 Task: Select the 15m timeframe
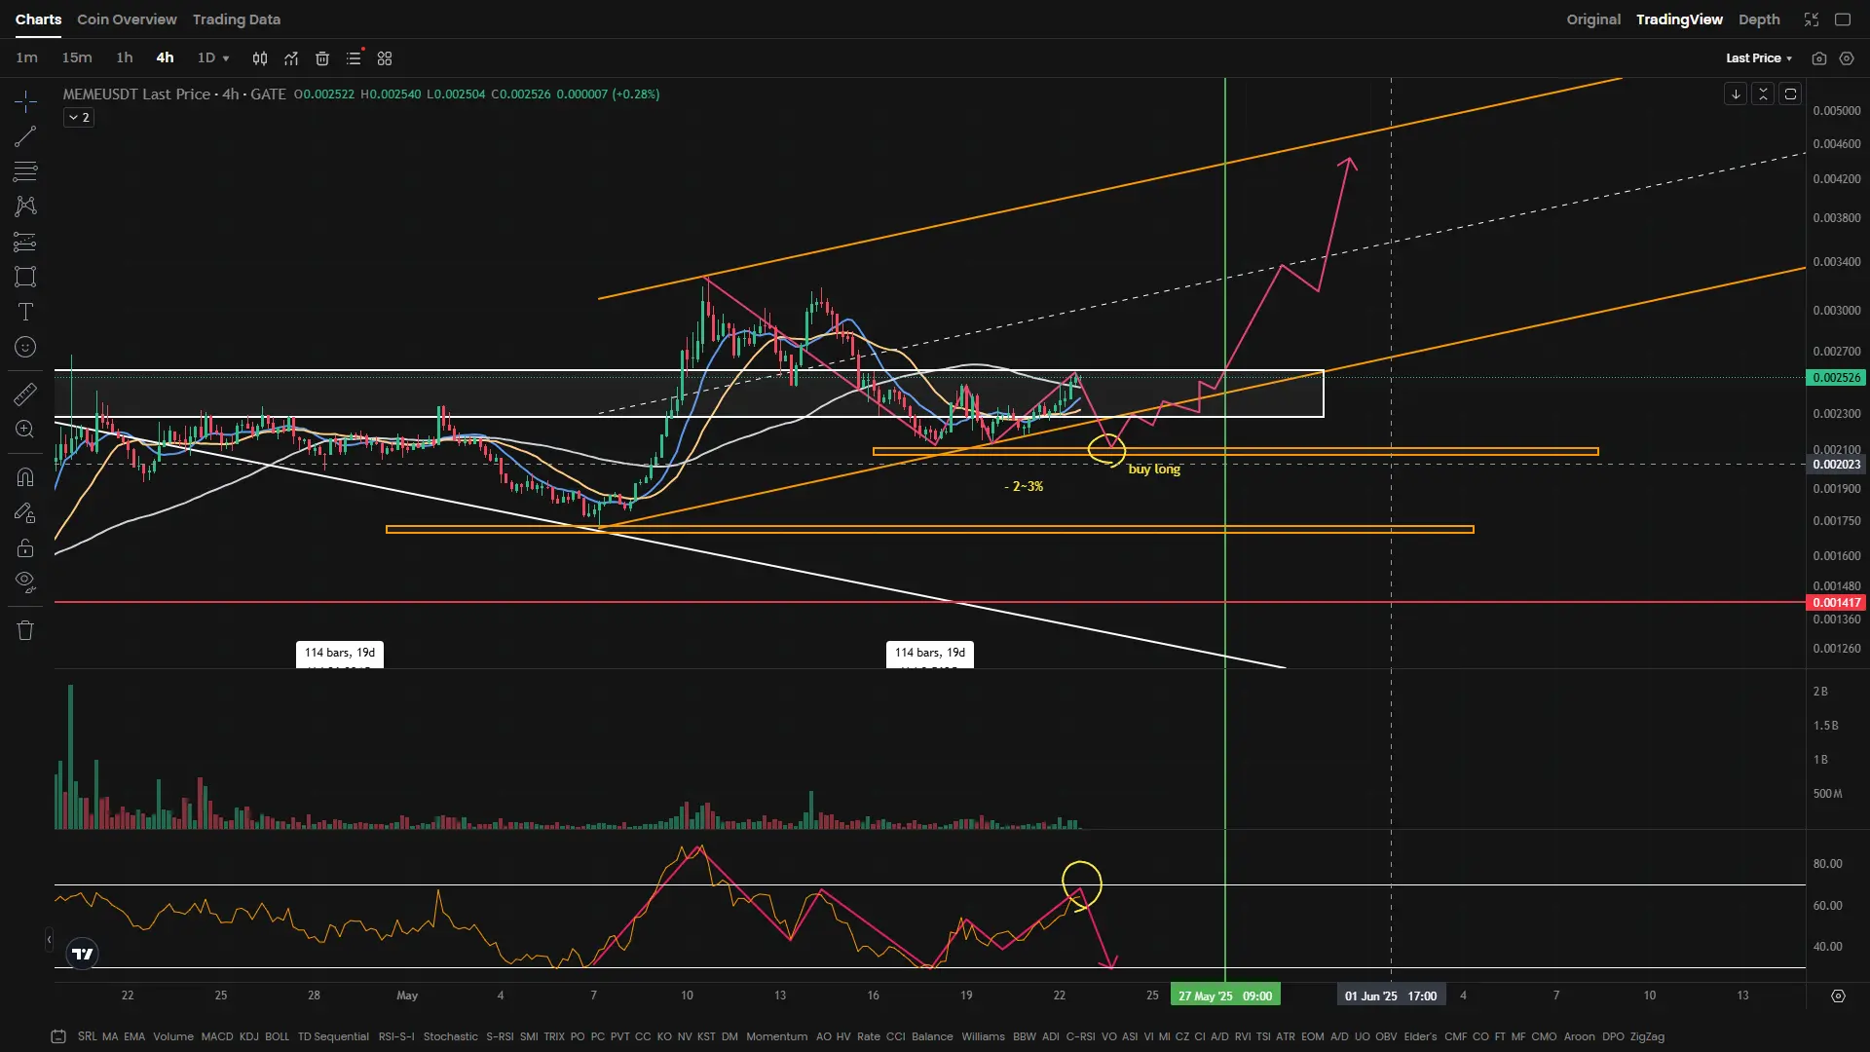pos(77,58)
